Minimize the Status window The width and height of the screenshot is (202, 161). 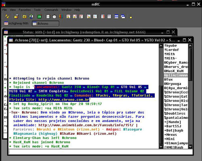pos(162,32)
